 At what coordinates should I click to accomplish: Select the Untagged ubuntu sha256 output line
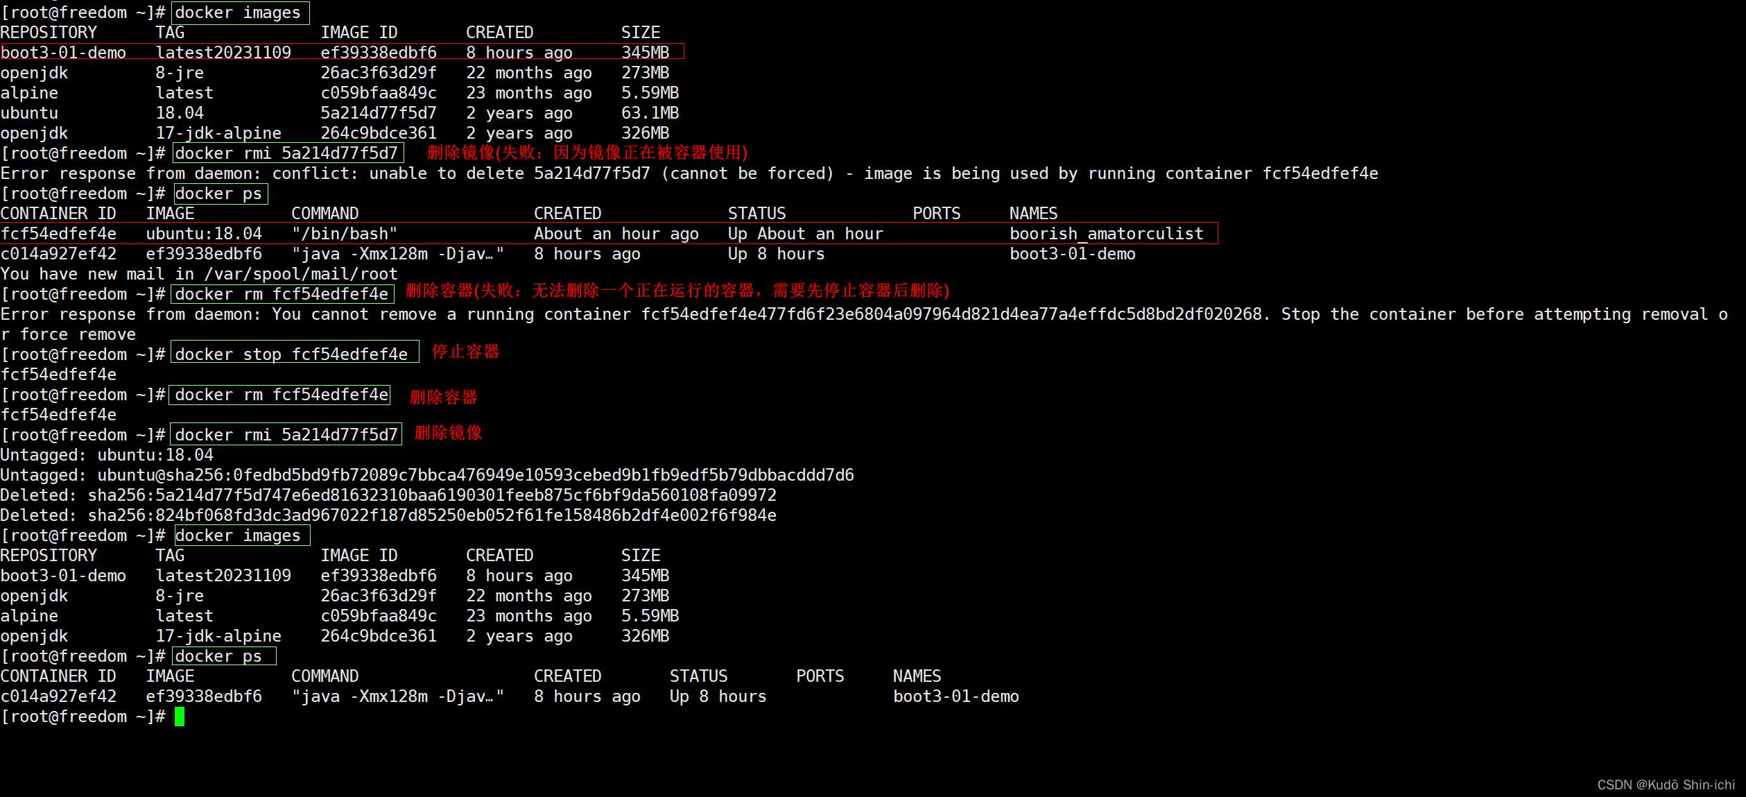tap(426, 475)
